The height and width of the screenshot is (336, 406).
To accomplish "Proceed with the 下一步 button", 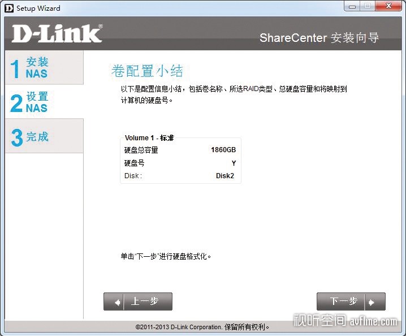I will [351, 301].
